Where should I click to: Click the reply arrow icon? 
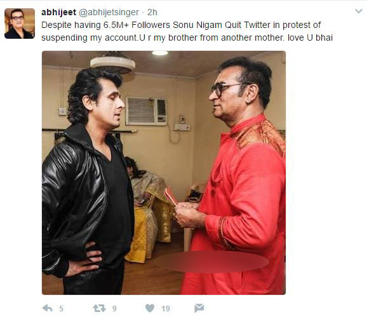pyautogui.click(x=48, y=308)
